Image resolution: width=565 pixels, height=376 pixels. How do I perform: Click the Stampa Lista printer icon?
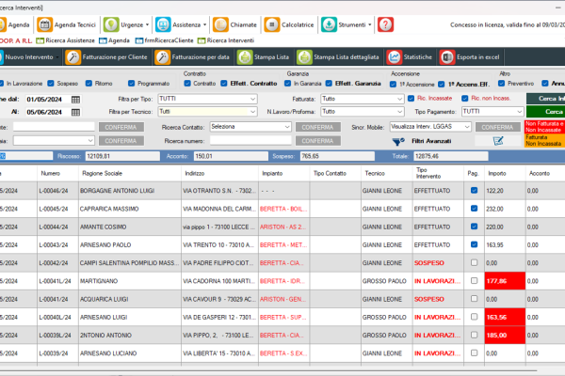pyautogui.click(x=245, y=57)
